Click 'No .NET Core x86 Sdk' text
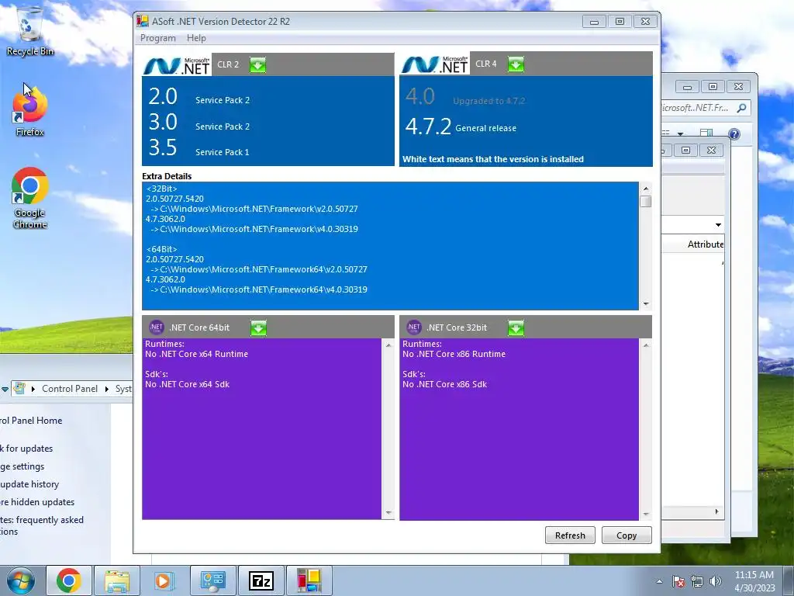 pyautogui.click(x=444, y=384)
